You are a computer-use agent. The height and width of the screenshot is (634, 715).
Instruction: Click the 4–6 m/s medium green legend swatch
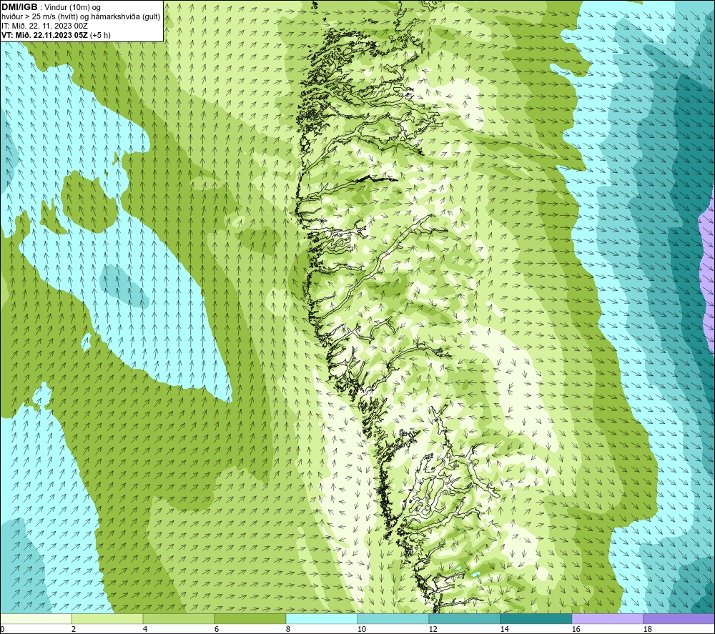(179, 618)
